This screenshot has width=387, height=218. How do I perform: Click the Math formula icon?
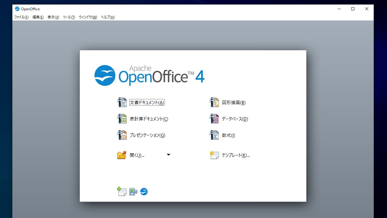point(214,135)
